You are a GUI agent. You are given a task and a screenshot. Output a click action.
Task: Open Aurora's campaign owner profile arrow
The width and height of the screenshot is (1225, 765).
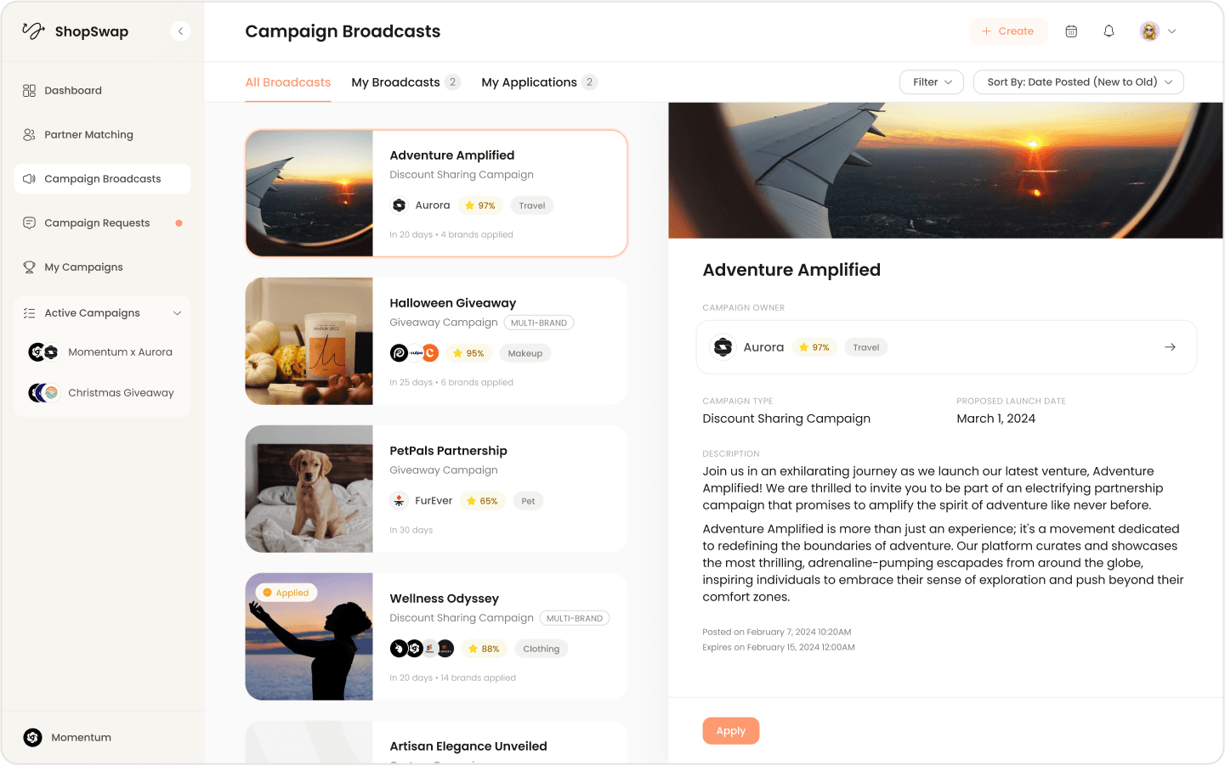(1170, 346)
